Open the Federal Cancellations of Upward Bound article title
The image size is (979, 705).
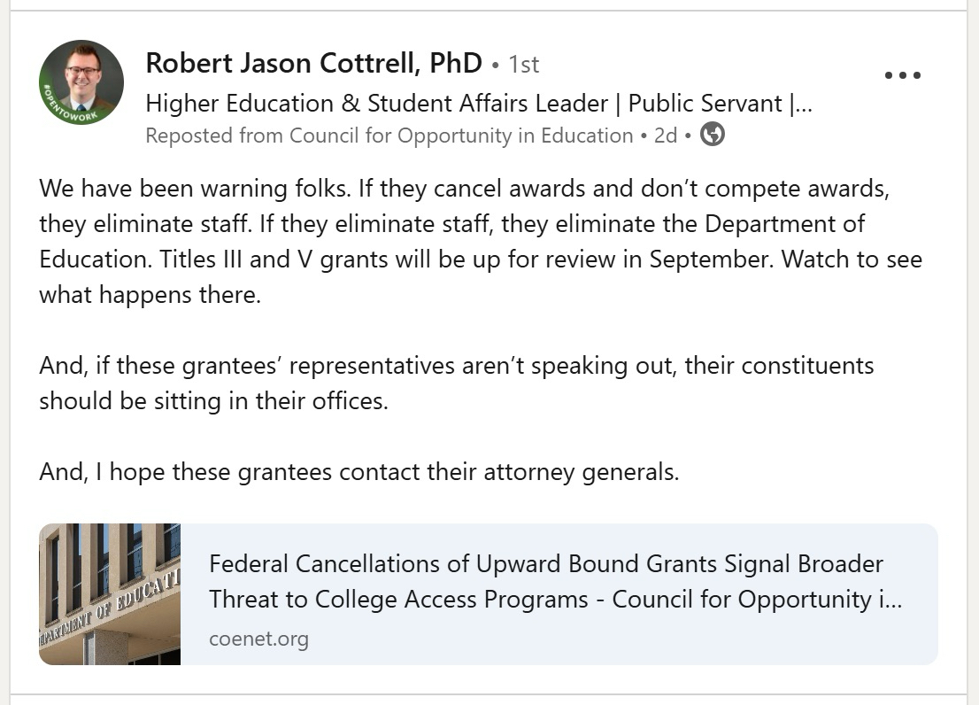click(545, 564)
